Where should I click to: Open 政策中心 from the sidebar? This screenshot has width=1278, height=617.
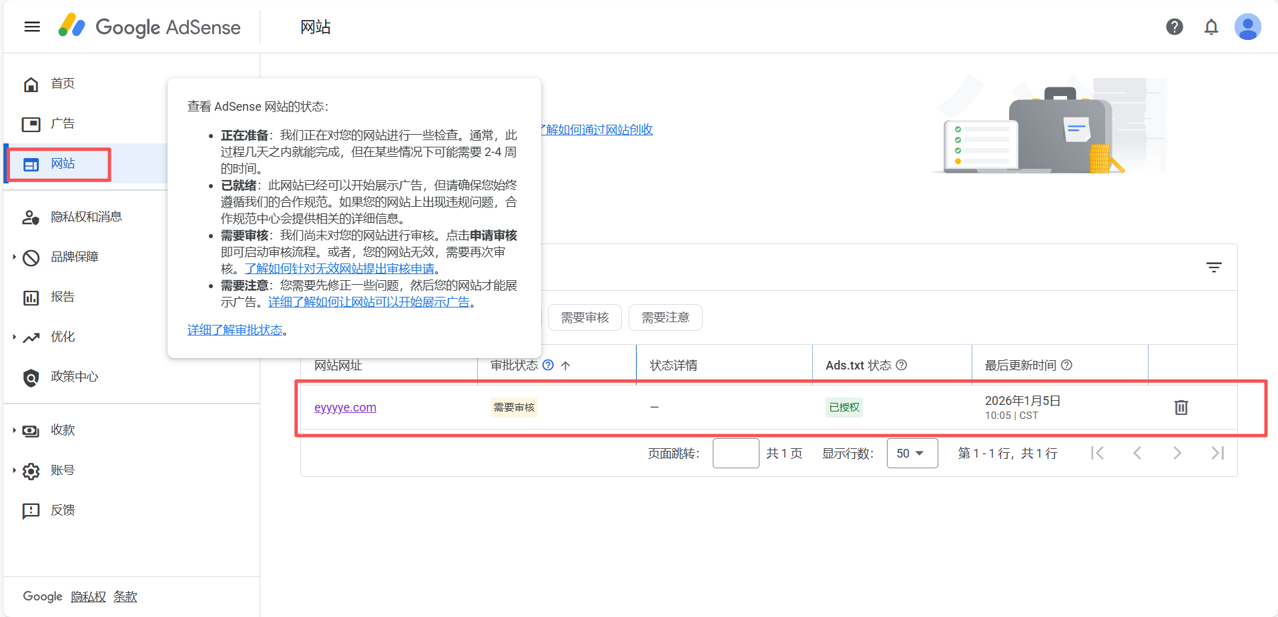74,377
